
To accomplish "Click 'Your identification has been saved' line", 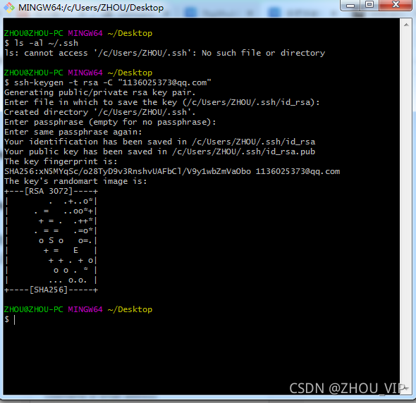I will (160, 142).
